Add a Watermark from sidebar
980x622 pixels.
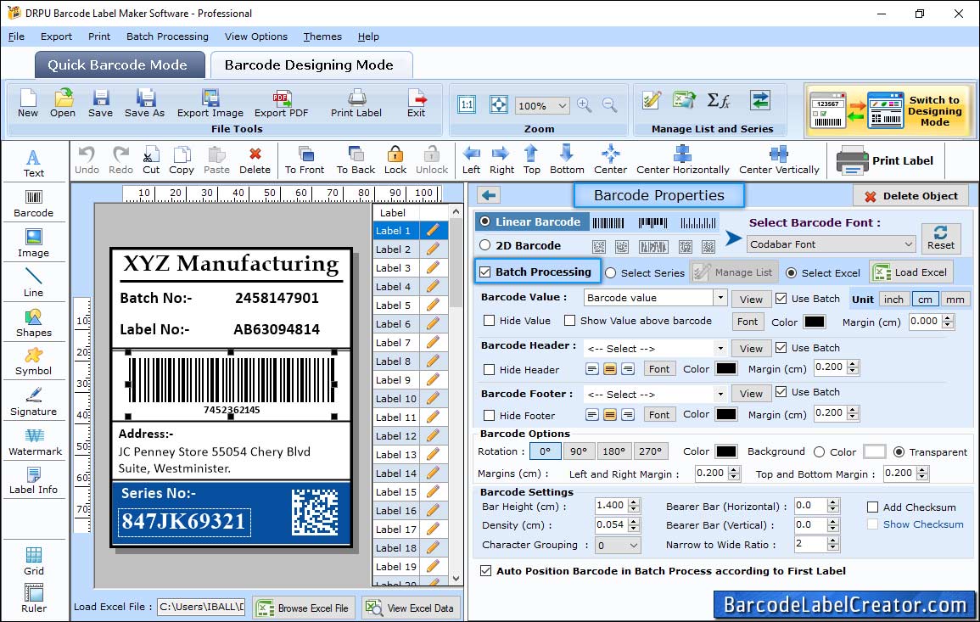34,442
